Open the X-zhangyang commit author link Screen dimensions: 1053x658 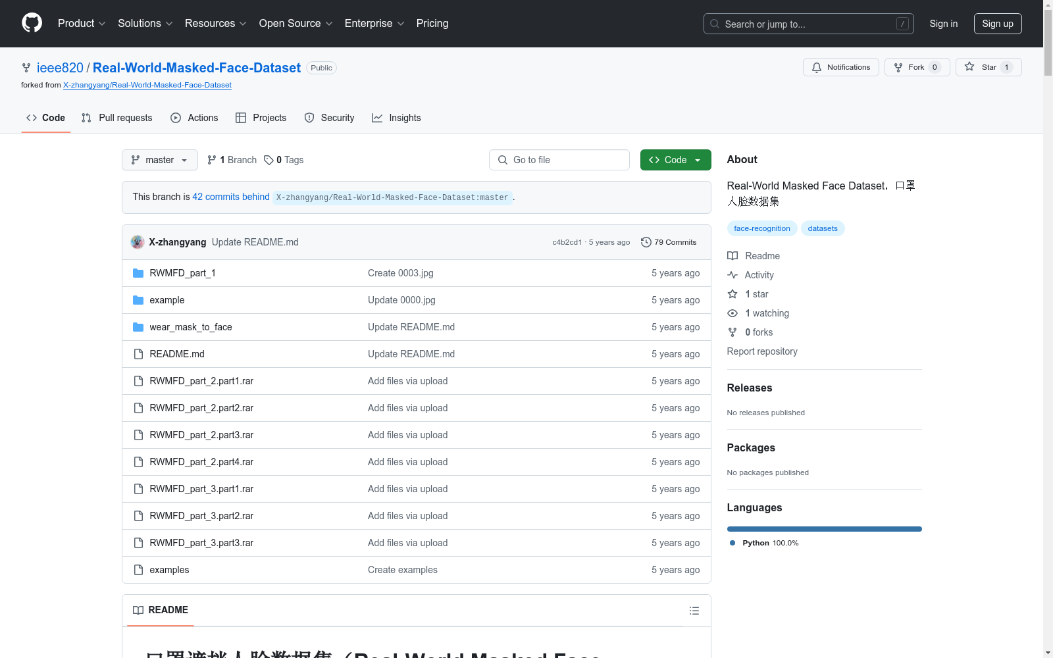(178, 242)
